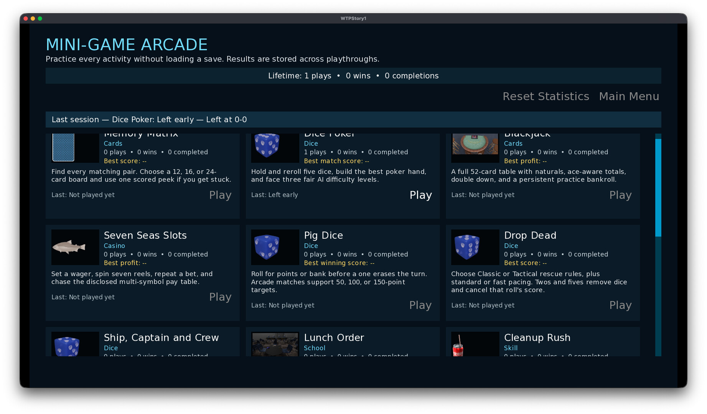Click the 'Roll for points or bank' description

339,282
